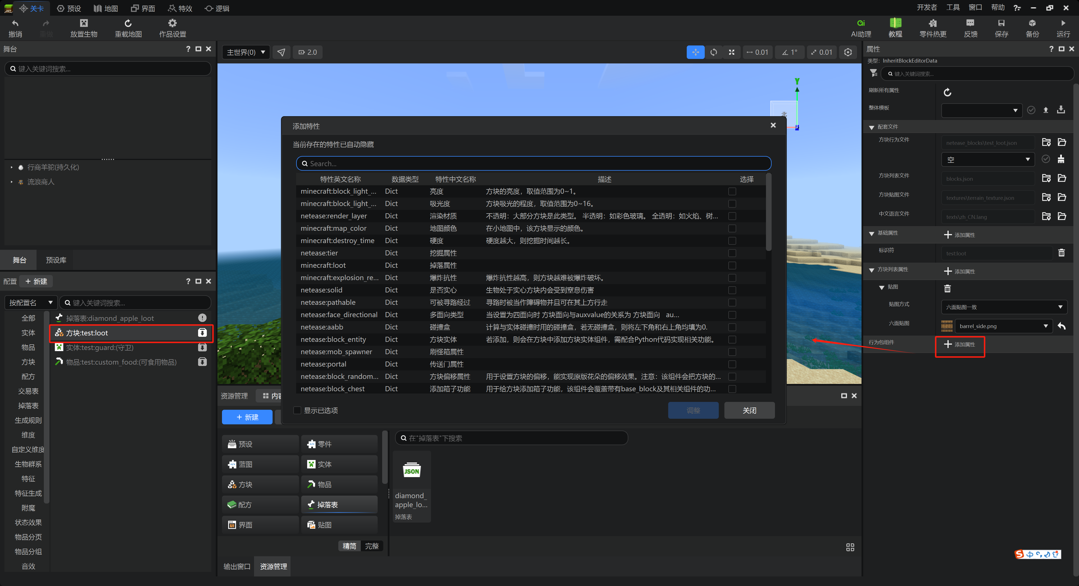
Task: Tick the checkbox for minecraft:destroy_time
Action: (732, 241)
